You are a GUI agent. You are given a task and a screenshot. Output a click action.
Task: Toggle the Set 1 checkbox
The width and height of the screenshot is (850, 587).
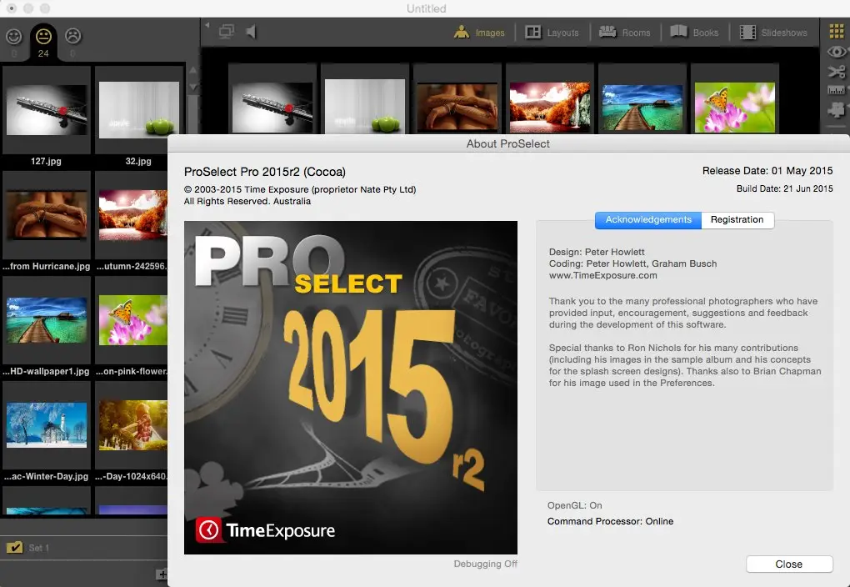(x=15, y=548)
